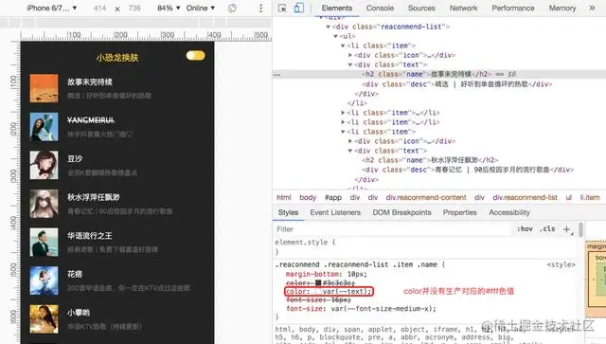
Task: Toggle the :hov element state button
Action: (x=525, y=229)
